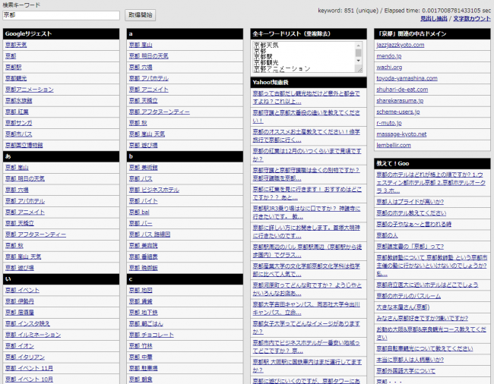This screenshot has height=384, width=494.
Task: Open the r-muto.jp domain link
Action: click(389, 123)
